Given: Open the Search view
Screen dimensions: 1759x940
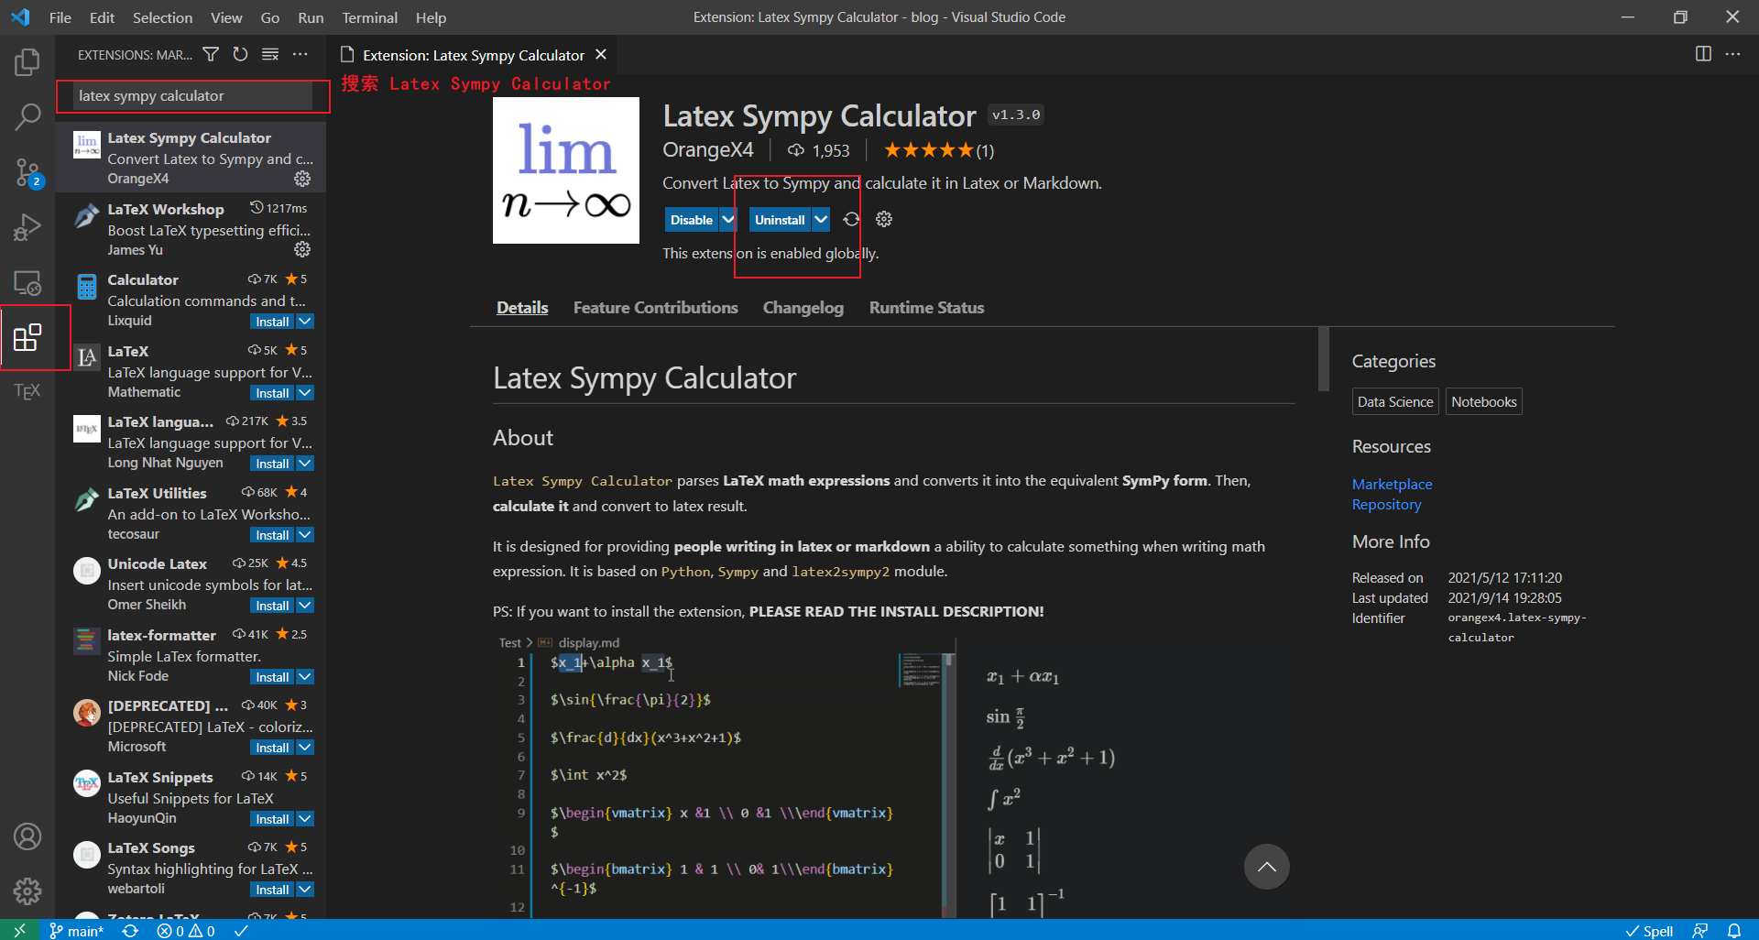Looking at the screenshot, I should (x=27, y=117).
